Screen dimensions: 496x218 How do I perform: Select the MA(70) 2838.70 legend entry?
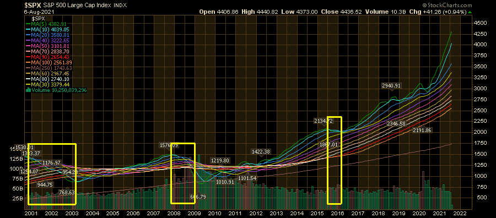click(x=48, y=51)
